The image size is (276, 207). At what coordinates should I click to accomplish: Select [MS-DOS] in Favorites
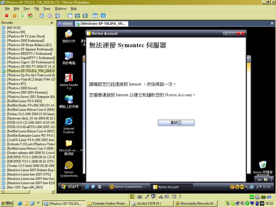click(13, 28)
